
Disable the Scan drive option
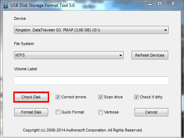(100, 97)
